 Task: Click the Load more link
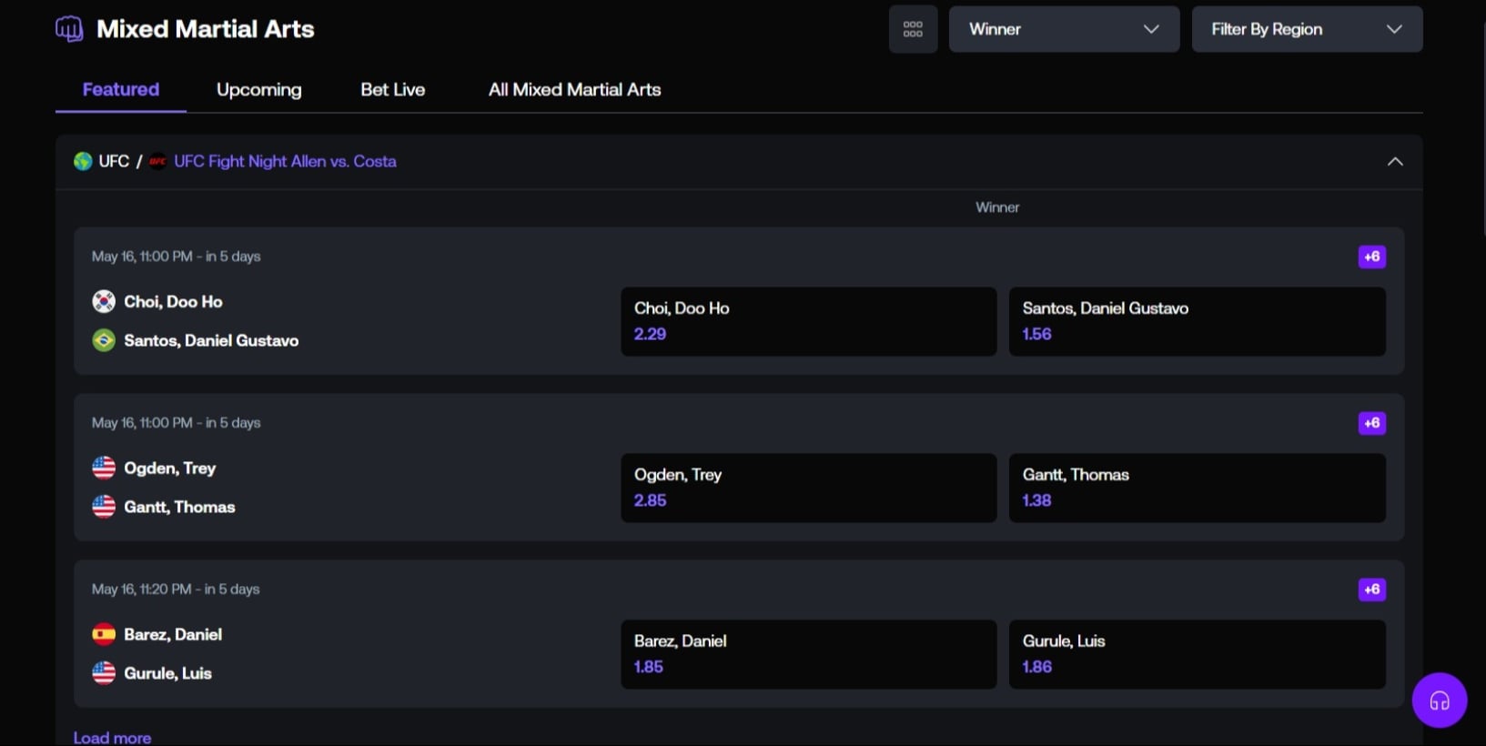(x=112, y=738)
